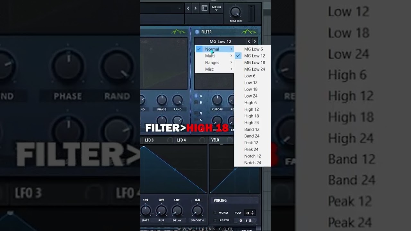Select High 24 in the filter list
Image resolution: width=411 pixels, height=231 pixels.
pyautogui.click(x=252, y=123)
